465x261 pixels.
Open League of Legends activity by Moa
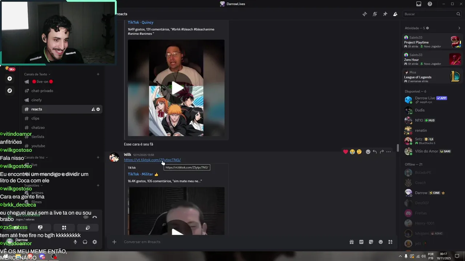(x=432, y=76)
